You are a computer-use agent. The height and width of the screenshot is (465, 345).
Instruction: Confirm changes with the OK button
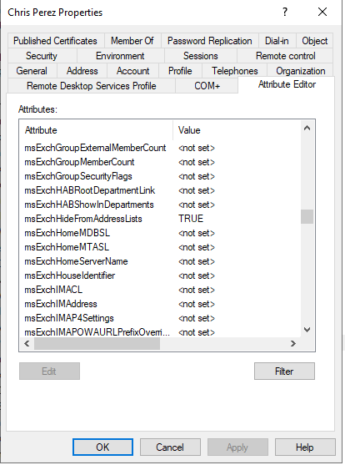click(102, 447)
